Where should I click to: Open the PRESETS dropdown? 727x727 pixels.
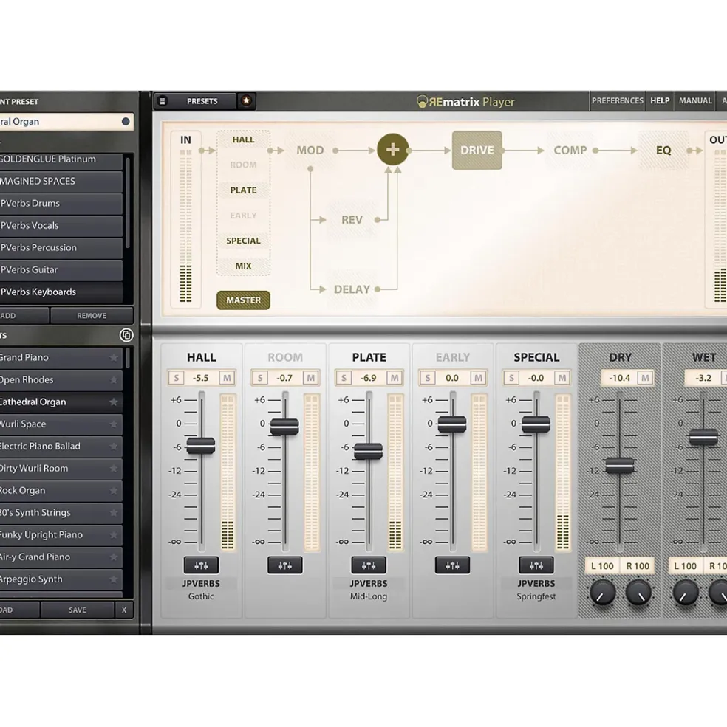202,101
